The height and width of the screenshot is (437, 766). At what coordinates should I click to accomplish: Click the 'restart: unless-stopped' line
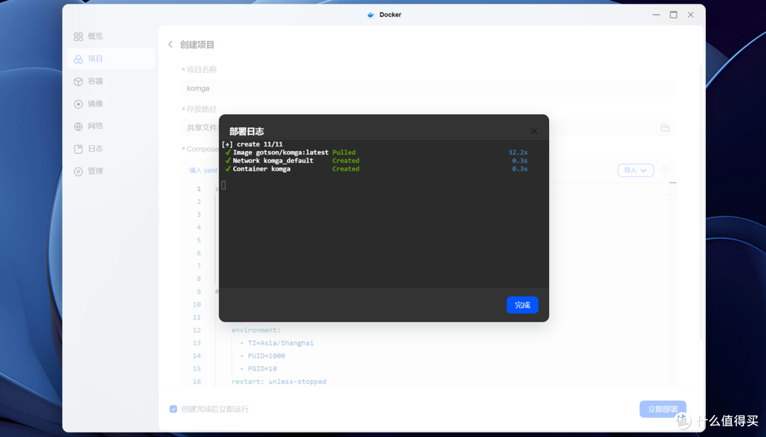coord(279,381)
